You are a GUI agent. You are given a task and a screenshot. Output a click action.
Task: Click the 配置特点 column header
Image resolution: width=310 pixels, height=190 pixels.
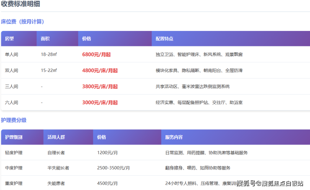[164, 39]
